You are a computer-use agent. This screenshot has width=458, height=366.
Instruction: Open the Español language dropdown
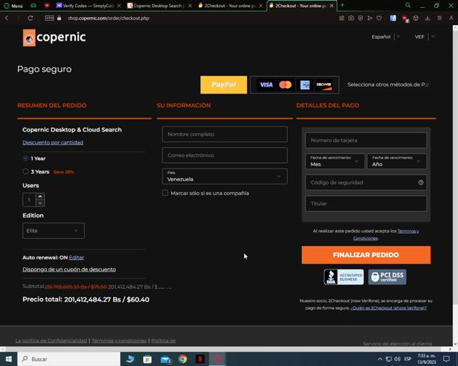coord(386,36)
